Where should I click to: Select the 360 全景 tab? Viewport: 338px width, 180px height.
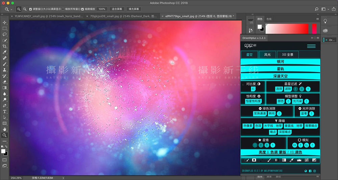click(288, 54)
